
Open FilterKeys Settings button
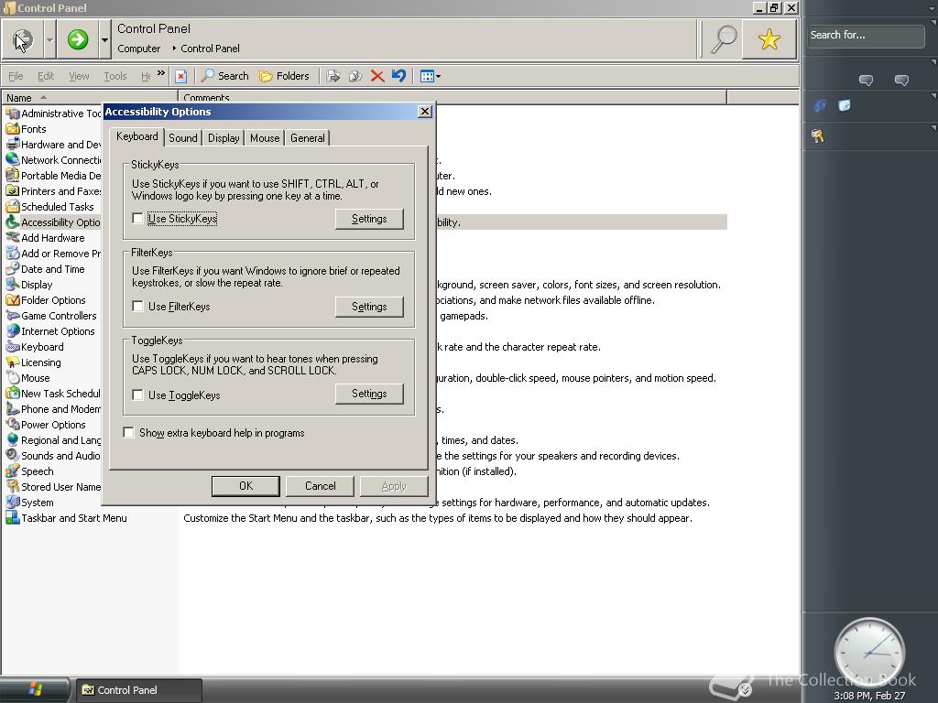369,307
